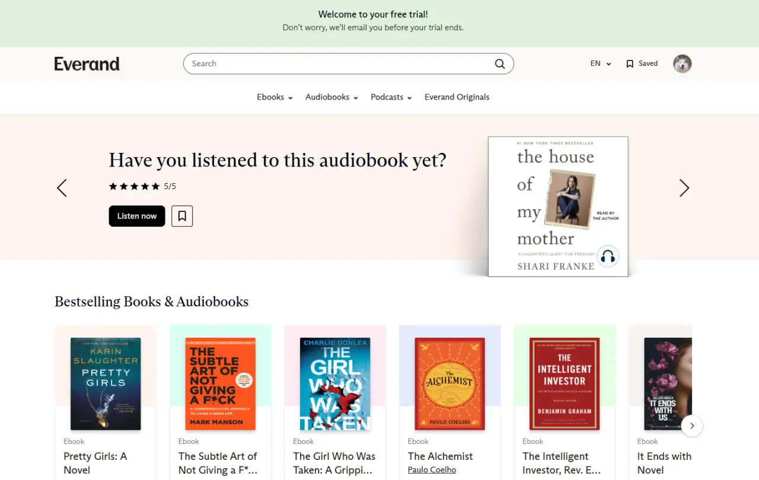Open The Intelligent Investor book cover
The width and height of the screenshot is (759, 480).
click(x=565, y=384)
